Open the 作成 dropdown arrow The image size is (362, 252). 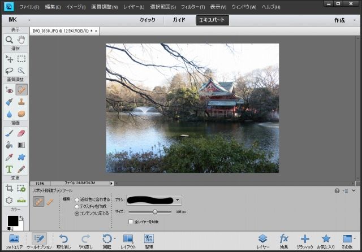[355, 20]
